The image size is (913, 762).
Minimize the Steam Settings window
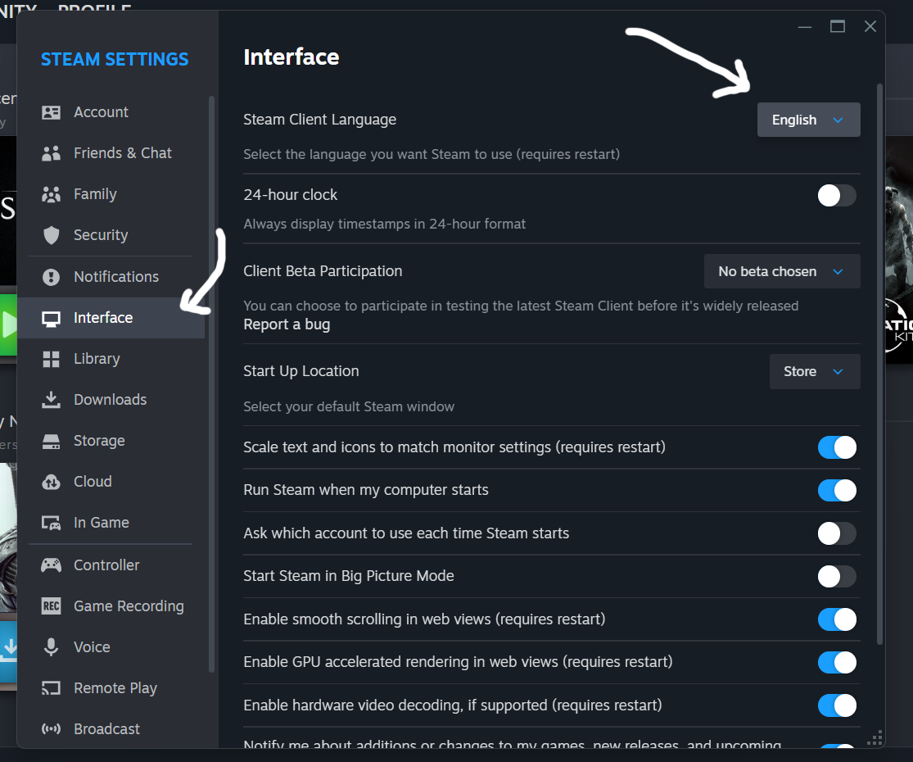805,27
